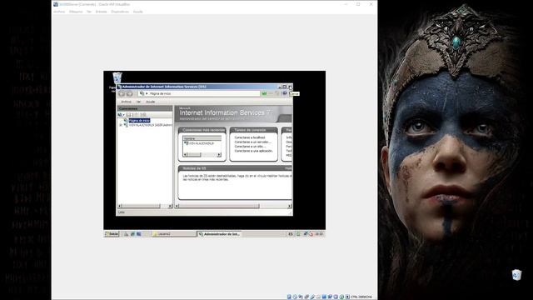Open Archivo menu in IIS Manager
Screen dimensions: 533x300
[x=126, y=102]
